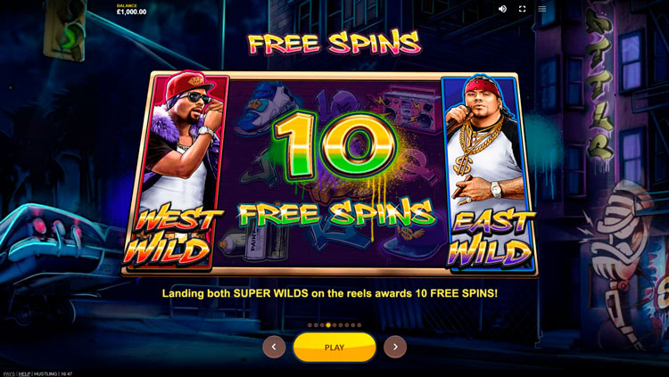Select the second pagination dot
This screenshot has width=669, height=377.
click(x=316, y=325)
